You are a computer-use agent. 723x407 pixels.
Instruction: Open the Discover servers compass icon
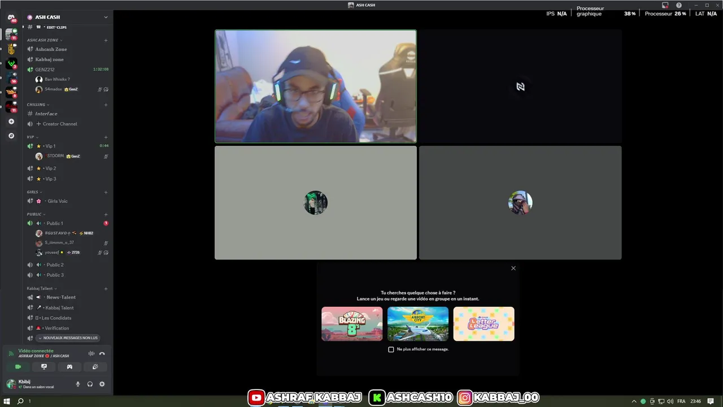tap(11, 136)
